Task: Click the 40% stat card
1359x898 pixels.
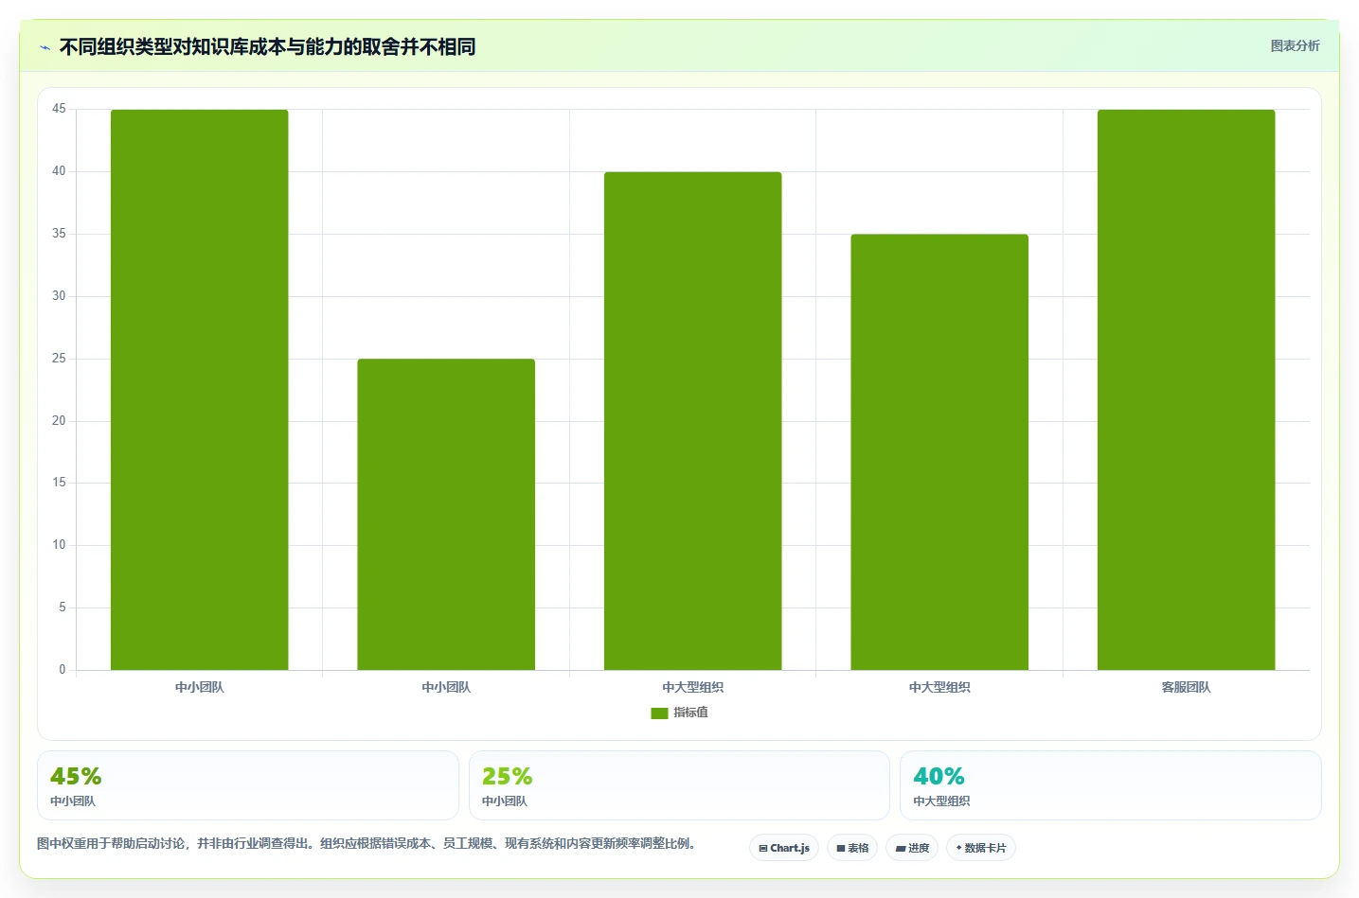Action: click(x=1111, y=785)
